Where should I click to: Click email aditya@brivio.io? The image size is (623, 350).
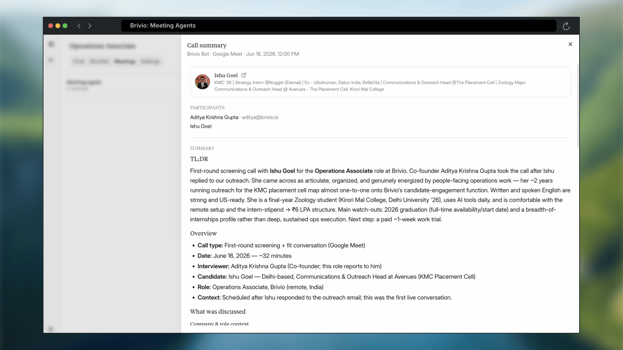[x=260, y=117]
